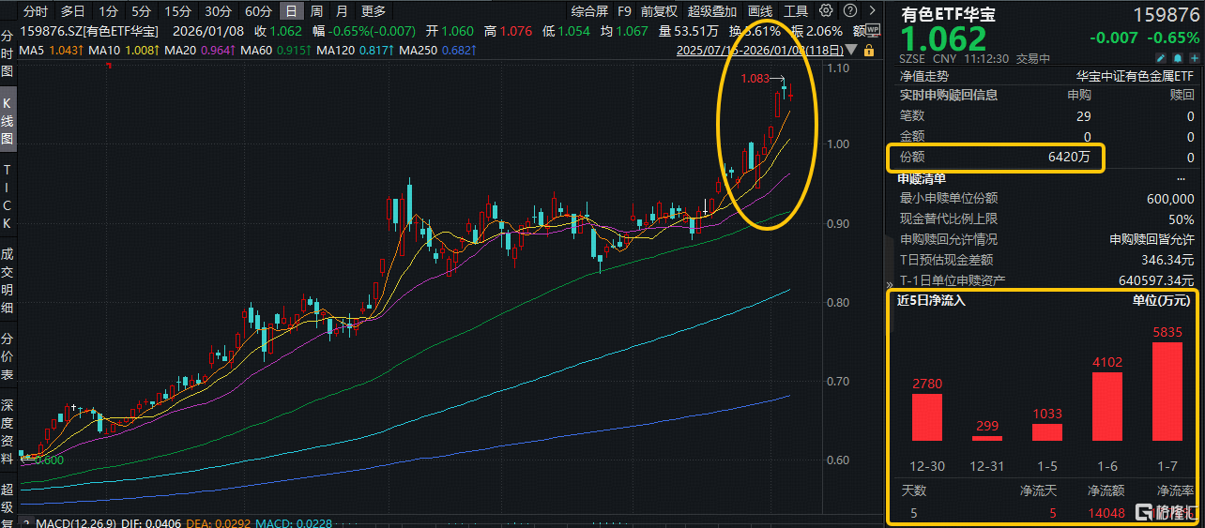Click 现金替代比例上限 value 50%

1181,219
